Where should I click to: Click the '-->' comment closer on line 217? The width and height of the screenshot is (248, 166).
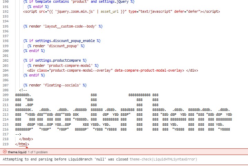[18, 134]
